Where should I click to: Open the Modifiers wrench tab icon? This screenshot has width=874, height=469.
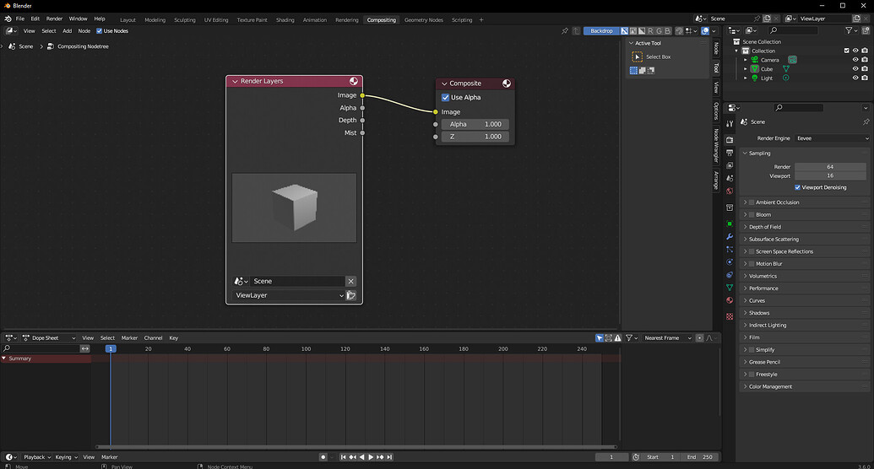pos(730,237)
